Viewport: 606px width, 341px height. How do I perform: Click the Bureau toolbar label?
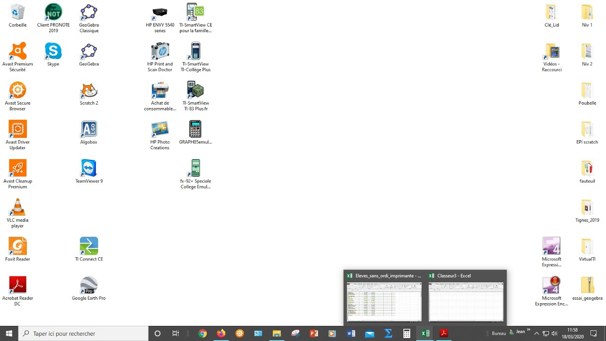pyautogui.click(x=499, y=333)
